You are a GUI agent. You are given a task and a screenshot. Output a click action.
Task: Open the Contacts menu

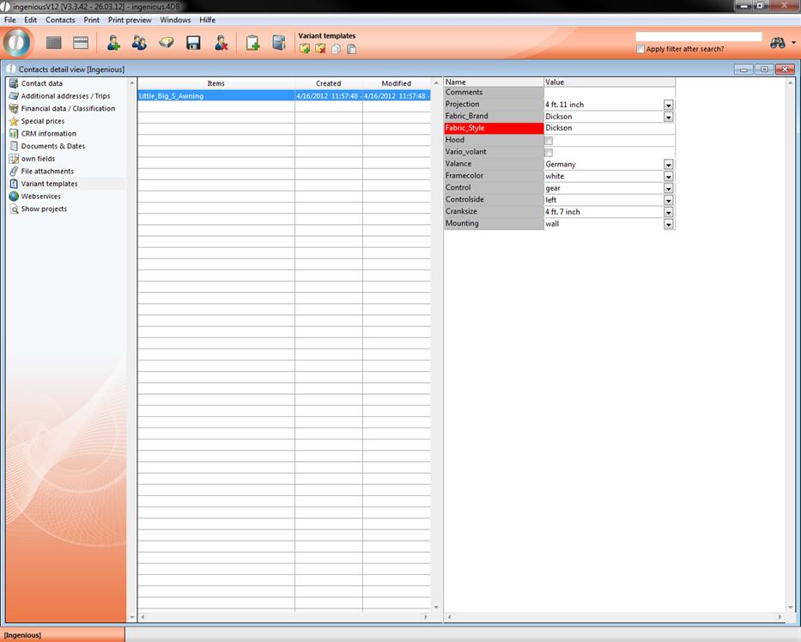click(x=60, y=20)
